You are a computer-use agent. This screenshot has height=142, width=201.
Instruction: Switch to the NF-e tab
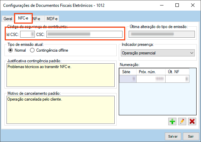[x=37, y=19]
